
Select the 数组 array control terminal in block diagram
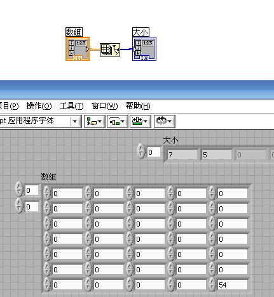[x=78, y=49]
